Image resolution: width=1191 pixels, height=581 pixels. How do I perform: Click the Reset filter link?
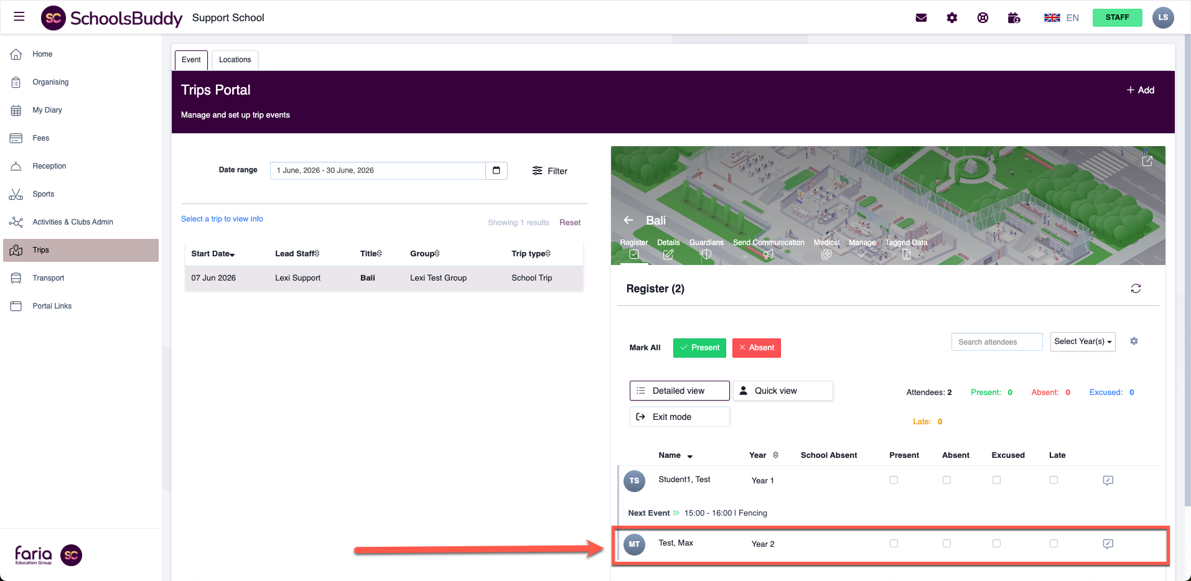pyautogui.click(x=569, y=223)
